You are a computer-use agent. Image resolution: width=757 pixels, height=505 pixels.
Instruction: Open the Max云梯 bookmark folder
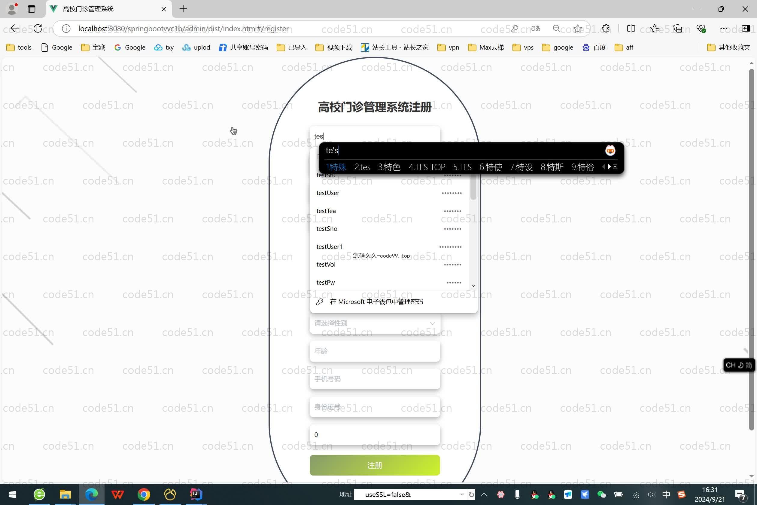coord(486,47)
